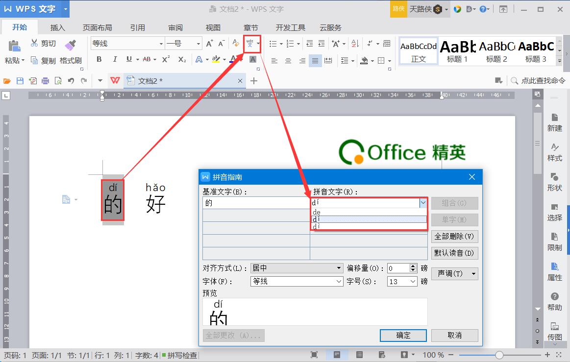This screenshot has height=362, width=570.
Task: Open the 对齐方式 居中 dropdown
Action: (x=297, y=268)
